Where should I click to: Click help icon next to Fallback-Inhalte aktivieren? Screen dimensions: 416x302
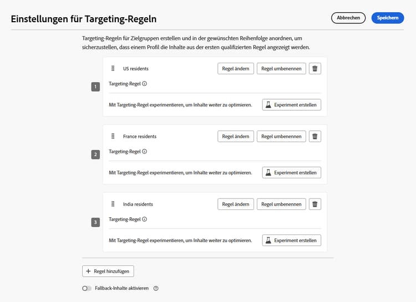[156, 288]
